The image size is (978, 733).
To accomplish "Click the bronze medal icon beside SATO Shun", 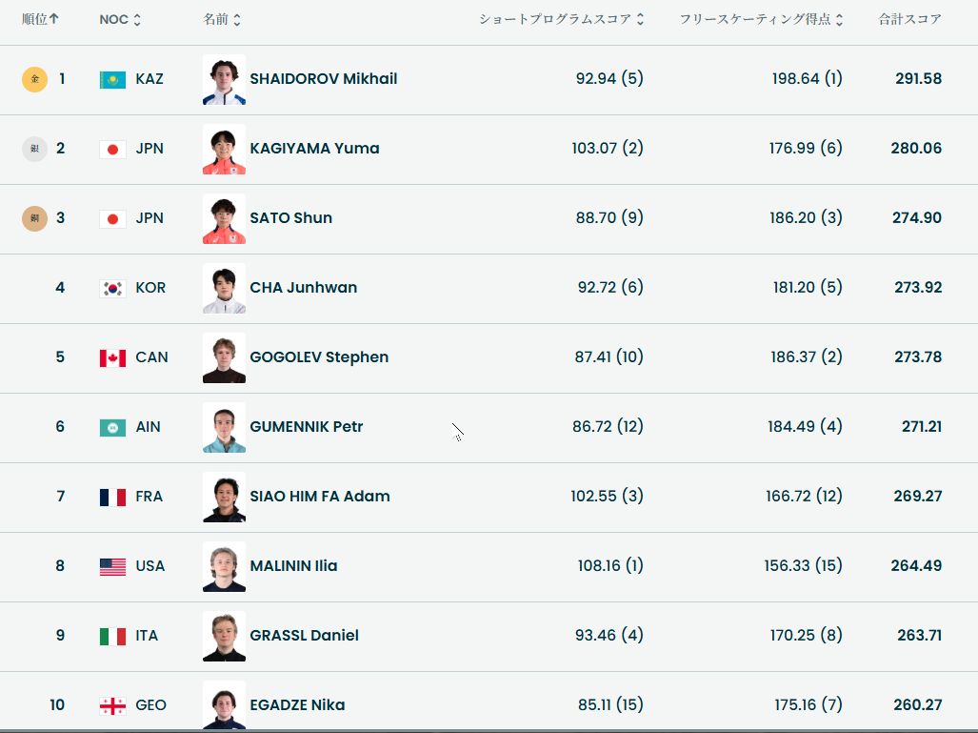I will 34,218.
